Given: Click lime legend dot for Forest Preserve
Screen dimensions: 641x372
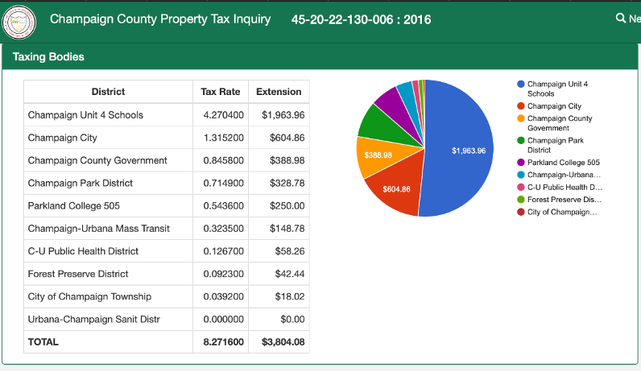Looking at the screenshot, I should (x=520, y=200).
